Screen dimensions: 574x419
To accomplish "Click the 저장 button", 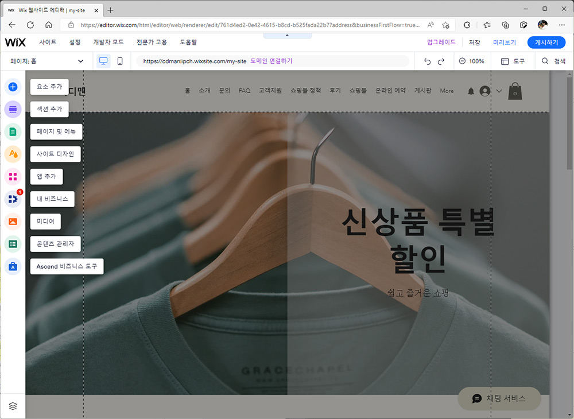I will [475, 42].
